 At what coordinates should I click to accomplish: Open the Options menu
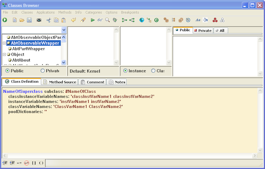[112, 12]
